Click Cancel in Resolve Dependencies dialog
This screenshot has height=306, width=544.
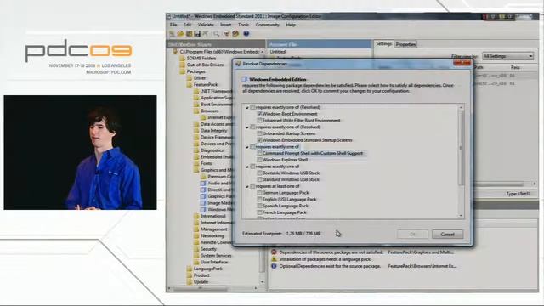click(x=448, y=235)
